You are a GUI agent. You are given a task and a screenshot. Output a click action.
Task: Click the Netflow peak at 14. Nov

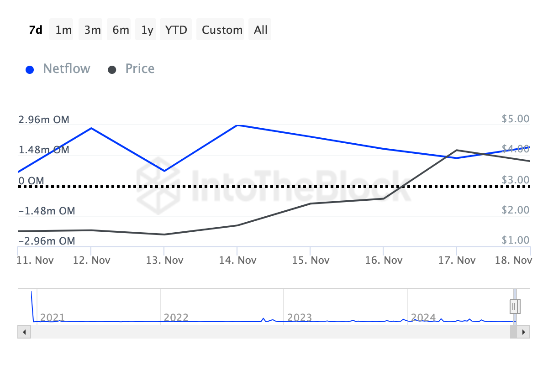pyautogui.click(x=237, y=125)
